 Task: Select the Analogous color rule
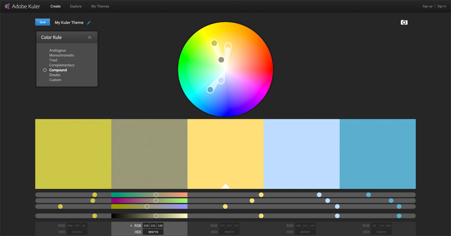(57, 51)
